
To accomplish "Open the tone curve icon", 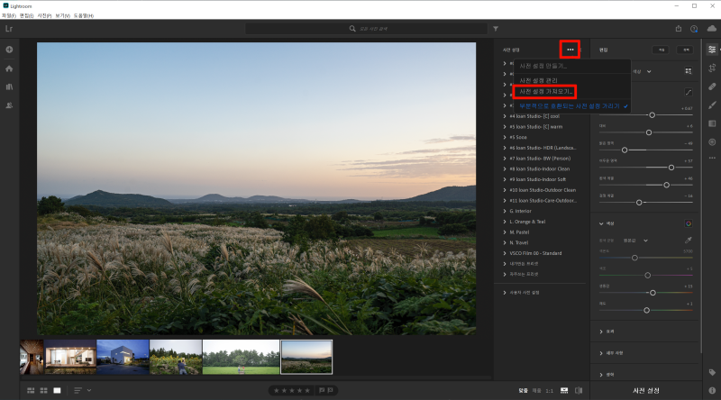I will pyautogui.click(x=689, y=92).
